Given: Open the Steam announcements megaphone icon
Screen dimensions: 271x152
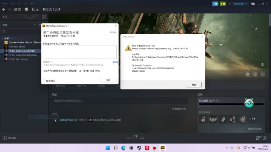Looking at the screenshot, I should [x=215, y=4].
